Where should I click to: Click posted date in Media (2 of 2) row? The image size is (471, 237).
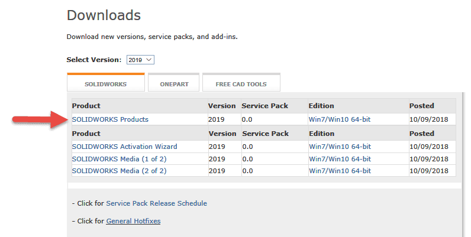[428, 171]
